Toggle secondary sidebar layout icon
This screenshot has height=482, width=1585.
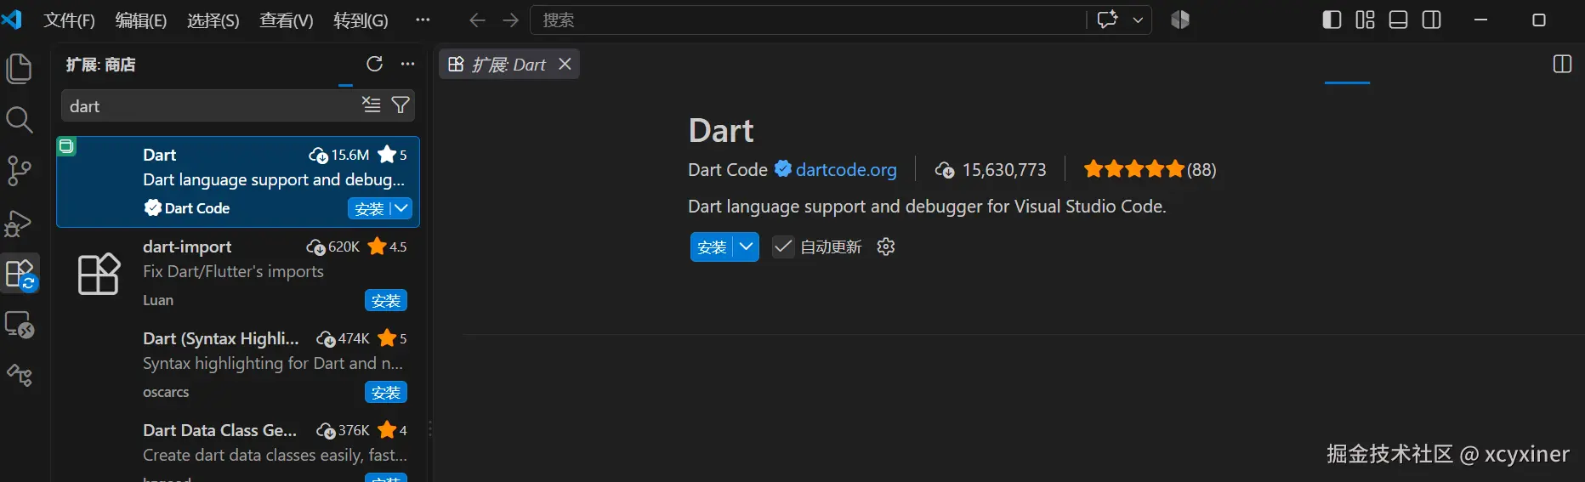(x=1432, y=20)
